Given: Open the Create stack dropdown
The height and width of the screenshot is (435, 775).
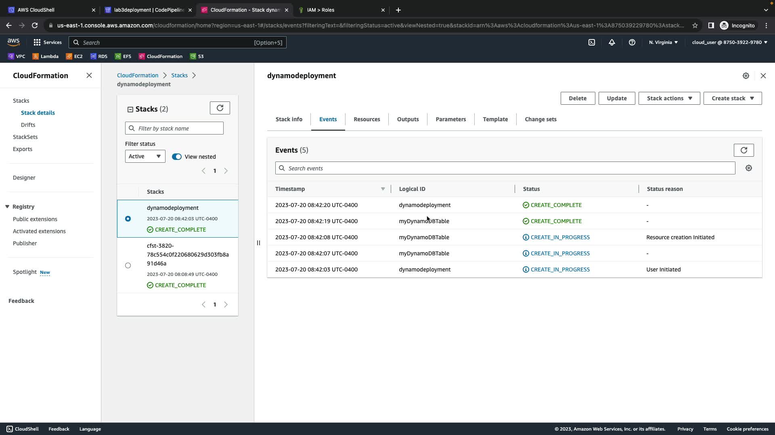Looking at the screenshot, I should click(732, 98).
